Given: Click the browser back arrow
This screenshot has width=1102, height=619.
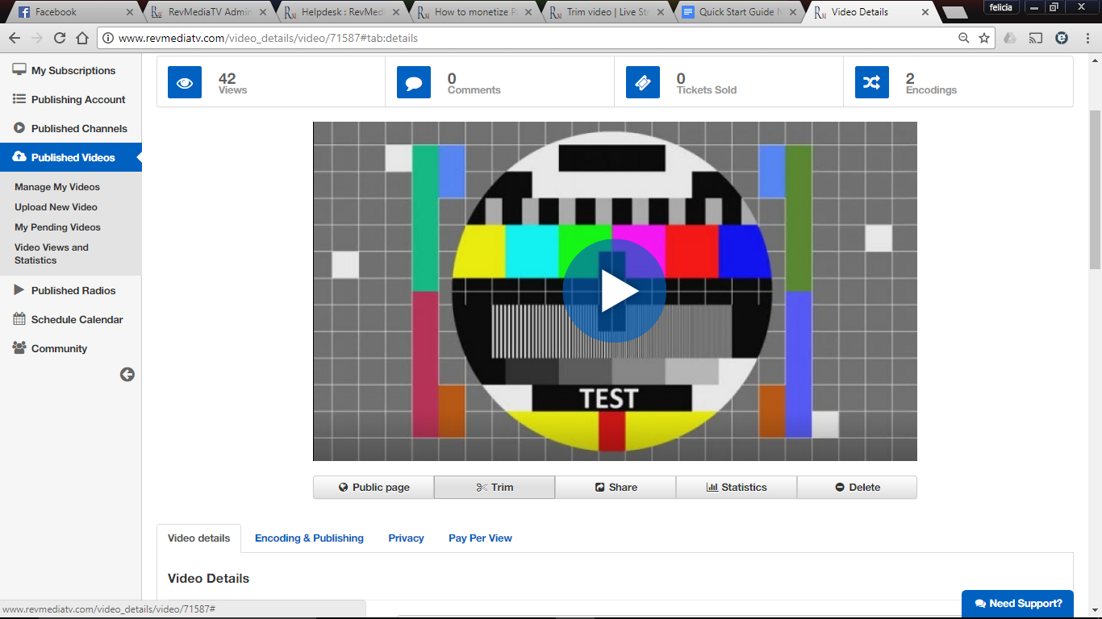Looking at the screenshot, I should point(15,38).
